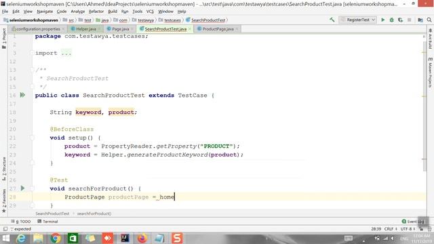Viewport: 434px width, 244px height.
Task: Open the Favorites tool window side tab
Action: click(4, 201)
